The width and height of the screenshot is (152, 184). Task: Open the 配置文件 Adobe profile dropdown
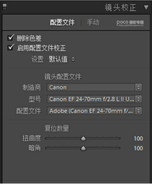[x=94, y=111]
